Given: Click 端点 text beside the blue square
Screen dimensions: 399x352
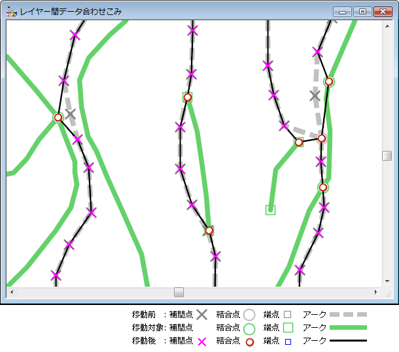Looking at the screenshot, I should click(271, 340).
